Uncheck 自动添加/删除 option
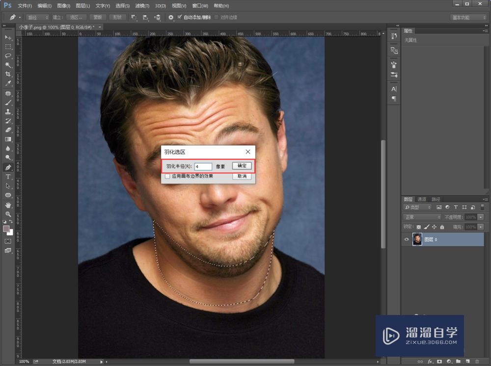This screenshot has width=491, height=366. pos(180,17)
